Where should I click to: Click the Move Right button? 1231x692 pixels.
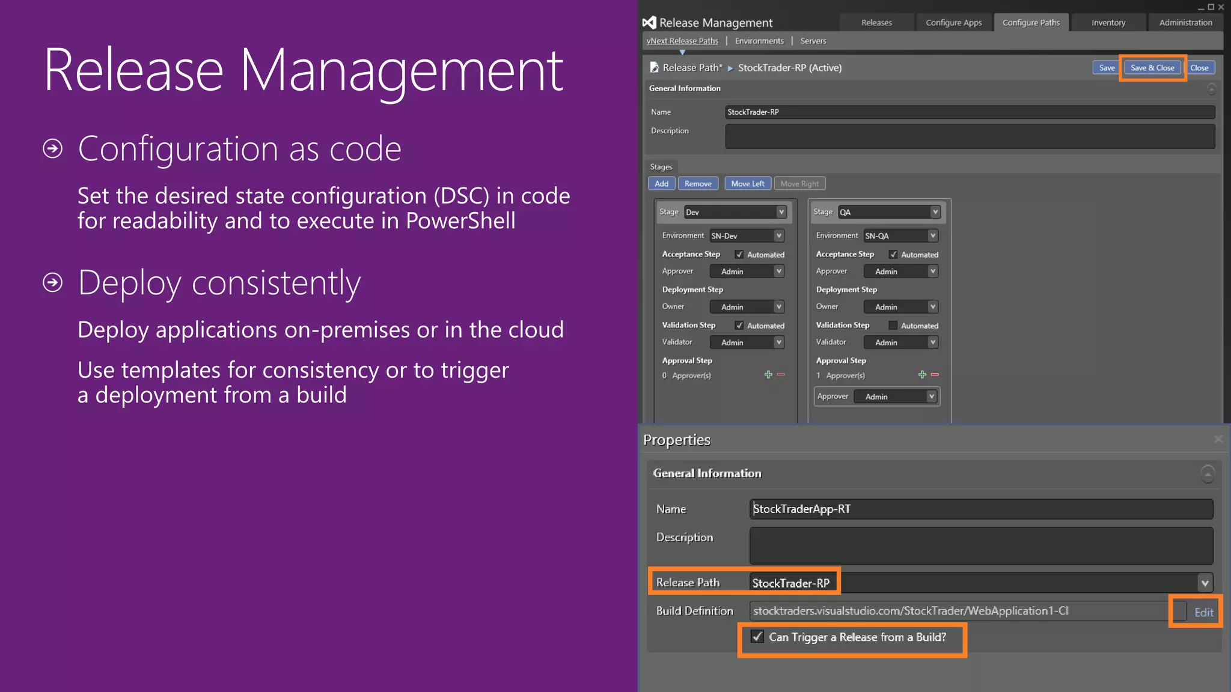tap(799, 184)
